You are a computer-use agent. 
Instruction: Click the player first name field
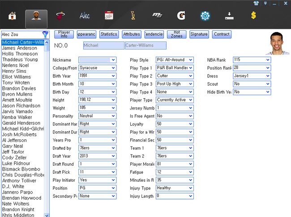point(104,46)
